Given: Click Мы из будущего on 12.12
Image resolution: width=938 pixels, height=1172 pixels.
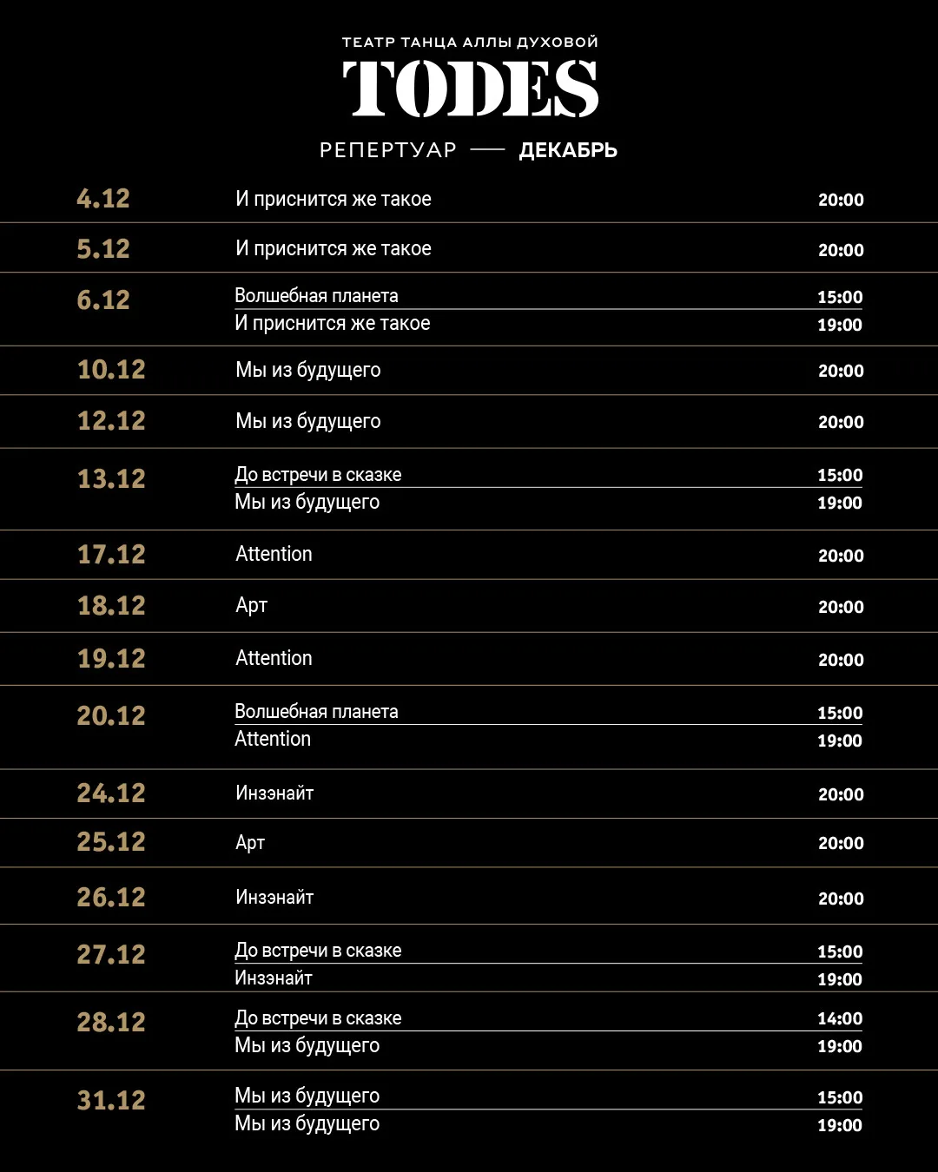Looking at the screenshot, I should [308, 422].
